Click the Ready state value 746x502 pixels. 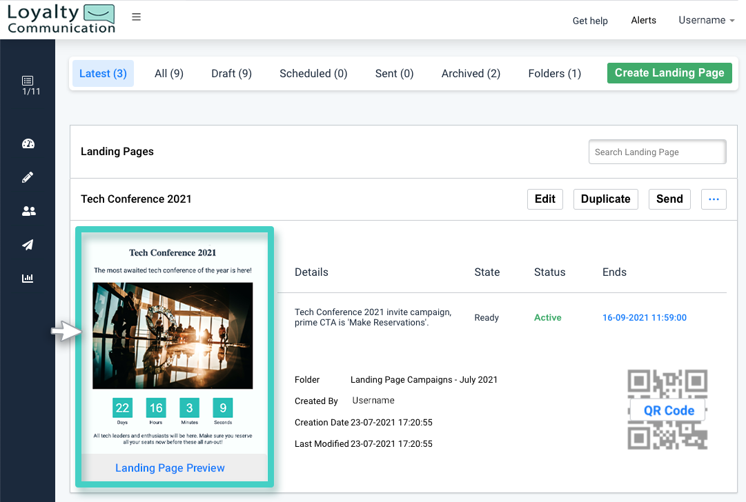pyautogui.click(x=487, y=318)
